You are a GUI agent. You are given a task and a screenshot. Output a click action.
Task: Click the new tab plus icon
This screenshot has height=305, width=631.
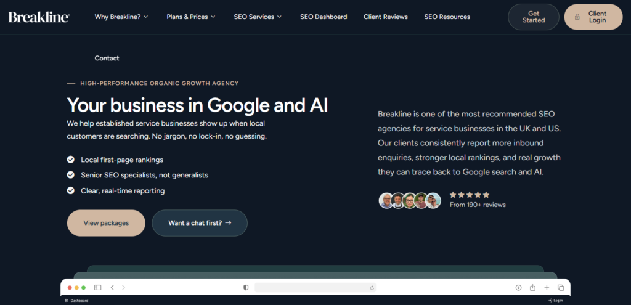(547, 287)
